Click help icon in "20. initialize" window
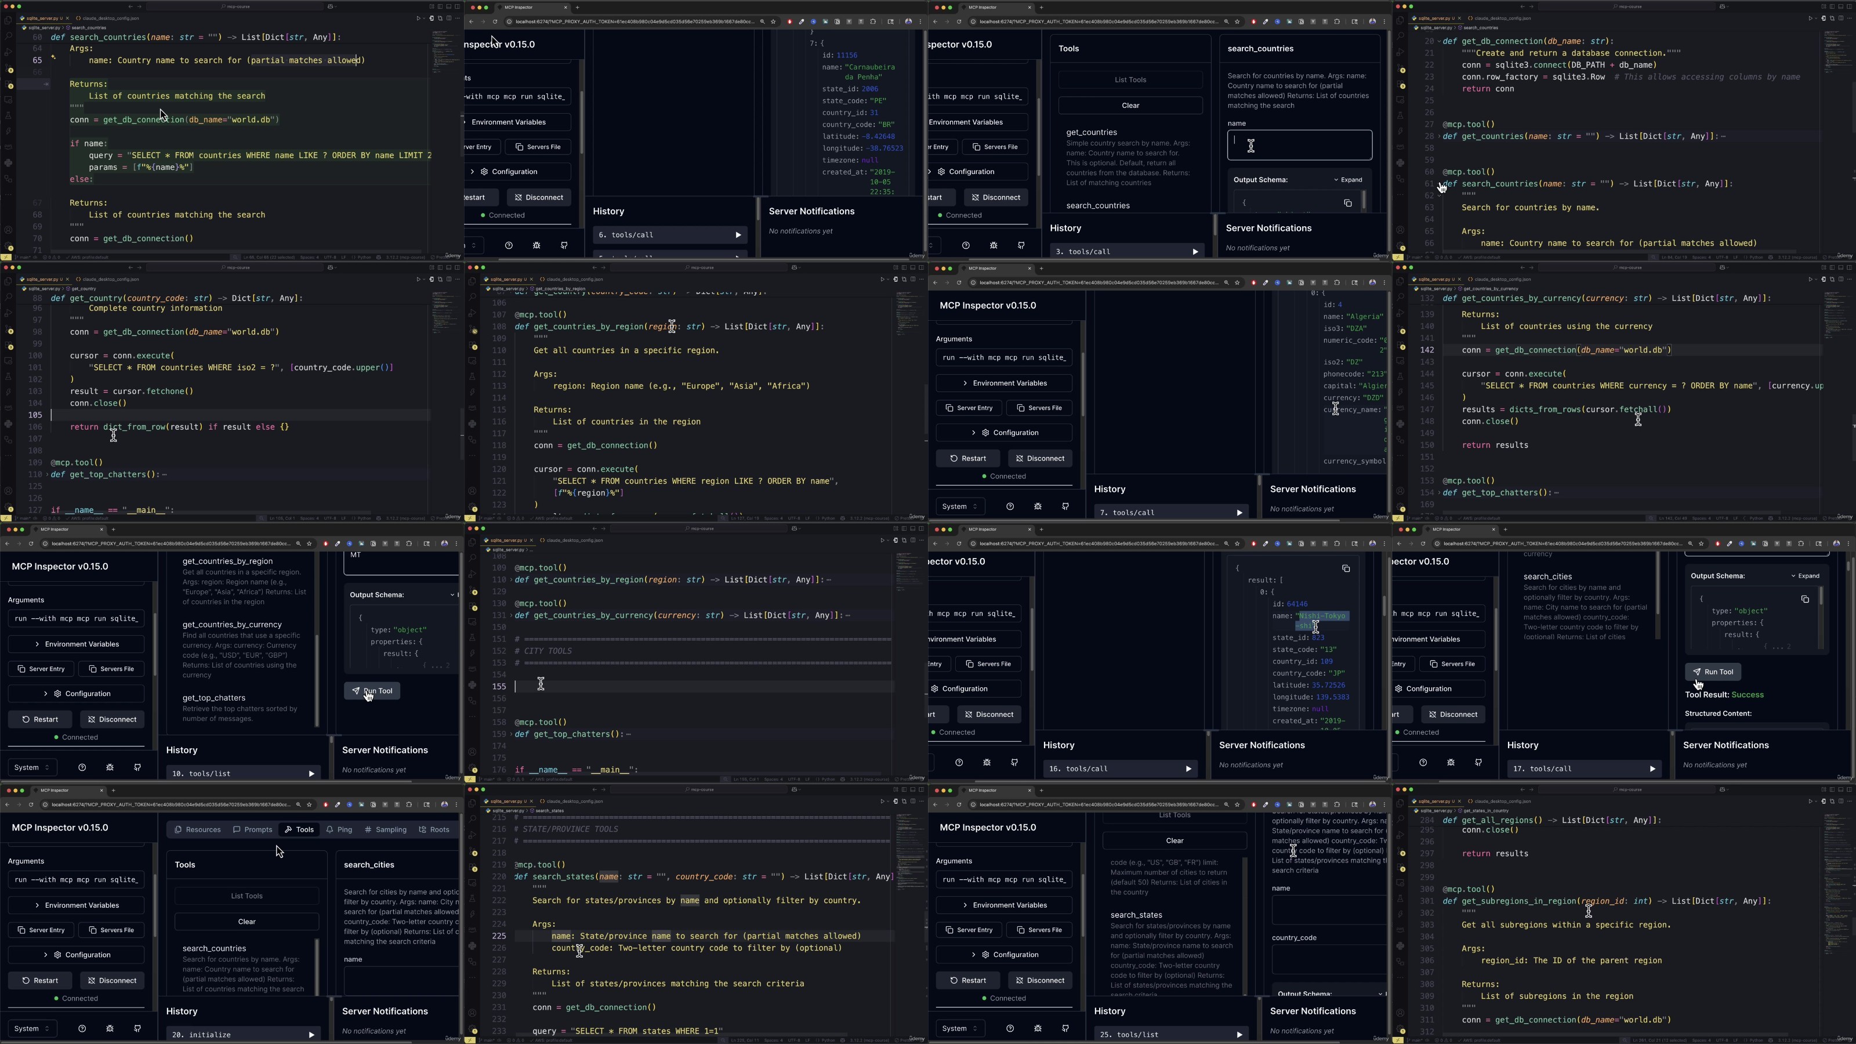Viewport: 1856px width, 1044px height. click(x=82, y=1028)
